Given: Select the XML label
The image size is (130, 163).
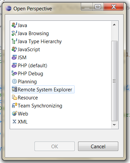Looking at the screenshot, I should coord(23,122).
